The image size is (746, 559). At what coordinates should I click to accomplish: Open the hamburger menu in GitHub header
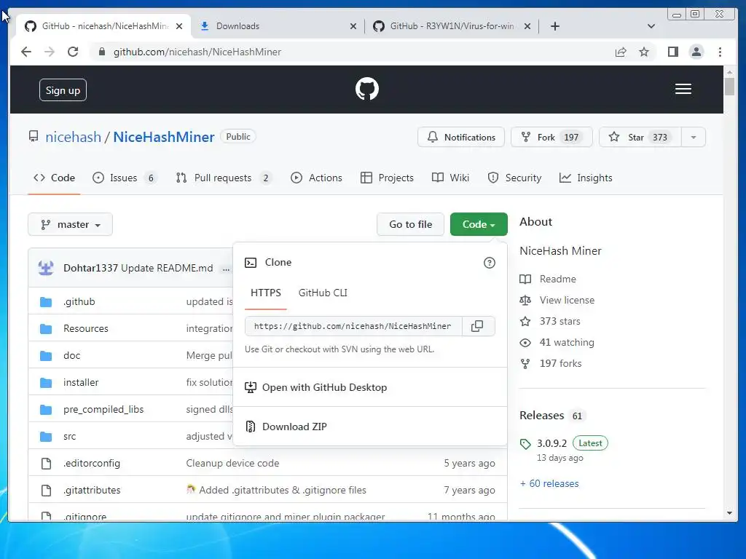(683, 89)
